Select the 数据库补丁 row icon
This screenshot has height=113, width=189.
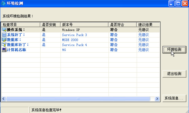(x=4, y=45)
